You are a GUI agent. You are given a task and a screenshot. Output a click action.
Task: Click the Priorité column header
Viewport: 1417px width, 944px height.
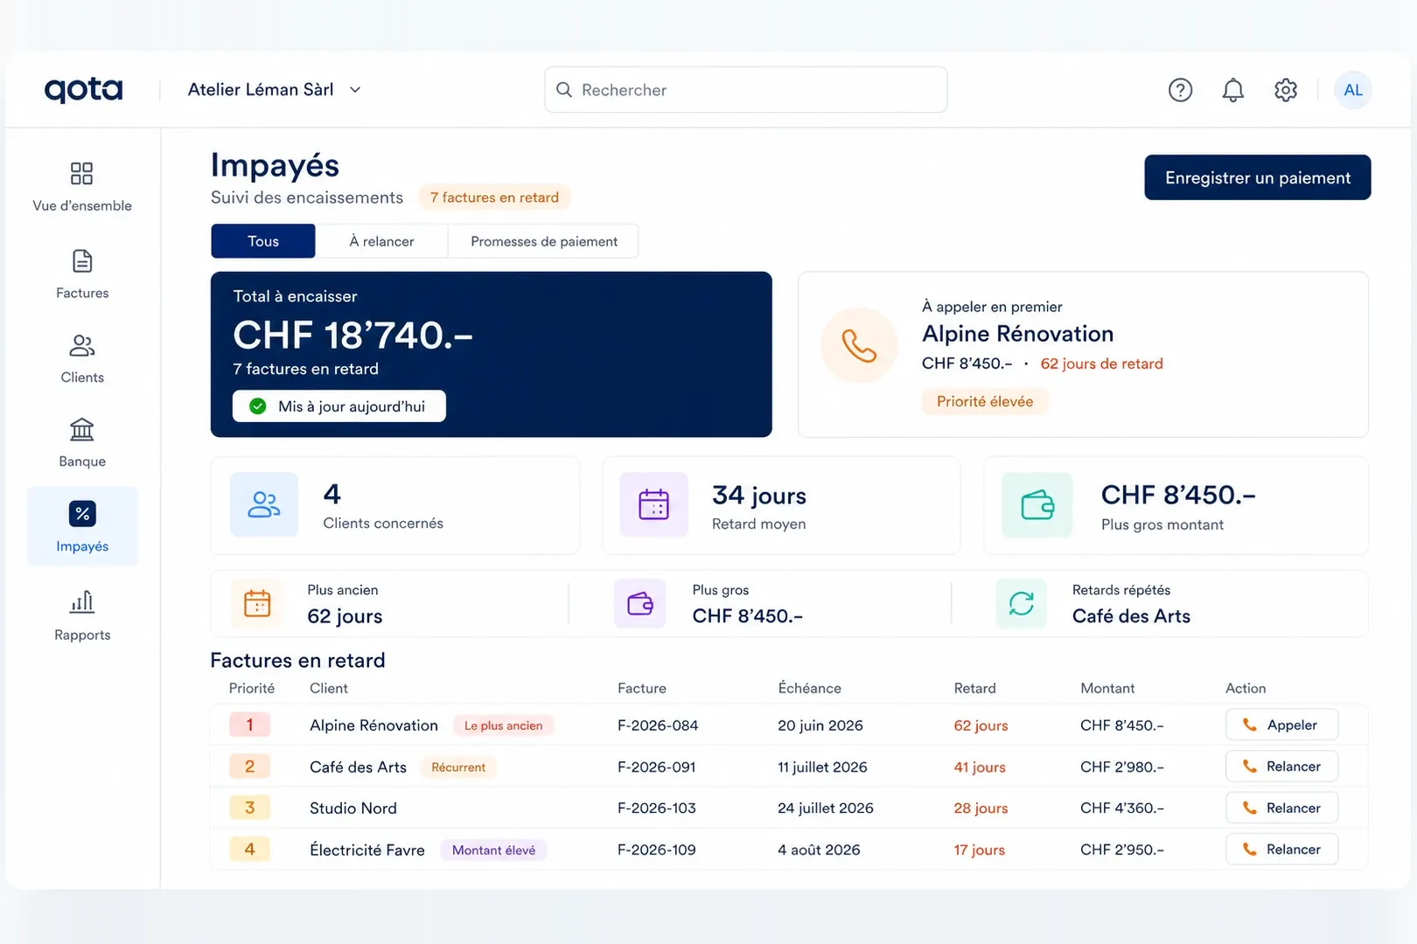(x=252, y=689)
